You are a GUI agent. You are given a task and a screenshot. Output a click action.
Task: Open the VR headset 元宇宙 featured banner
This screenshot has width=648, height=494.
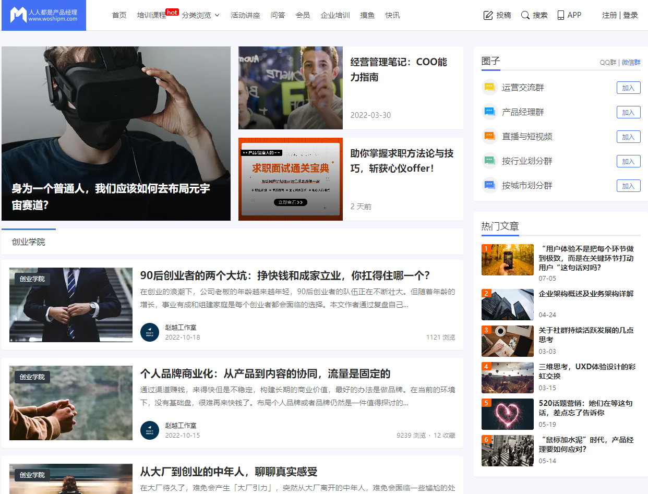point(116,134)
